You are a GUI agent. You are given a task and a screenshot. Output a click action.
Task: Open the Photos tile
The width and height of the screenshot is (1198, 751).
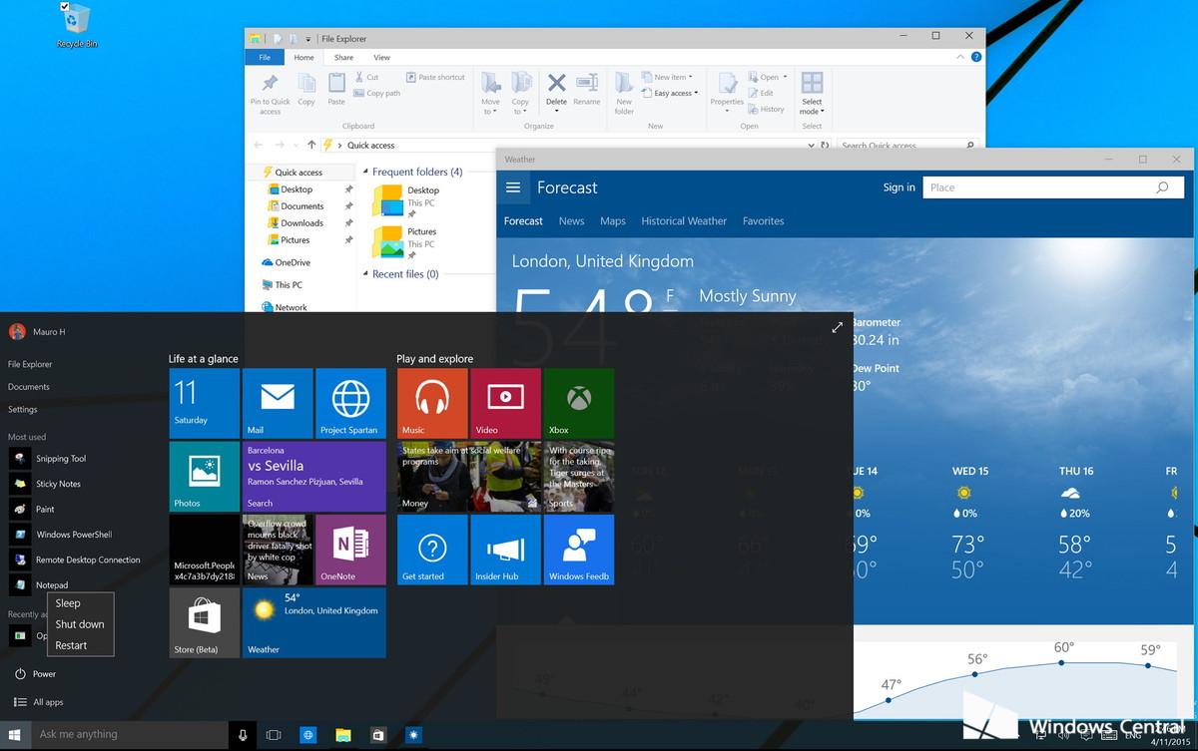pos(205,477)
